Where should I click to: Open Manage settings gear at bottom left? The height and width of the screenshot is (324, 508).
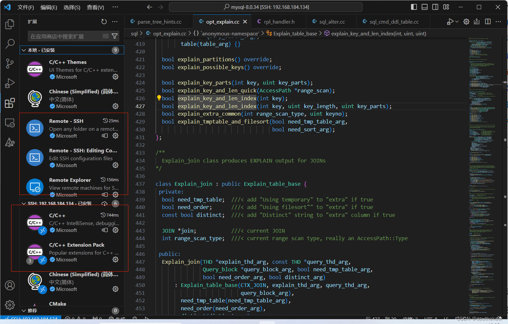point(10,305)
